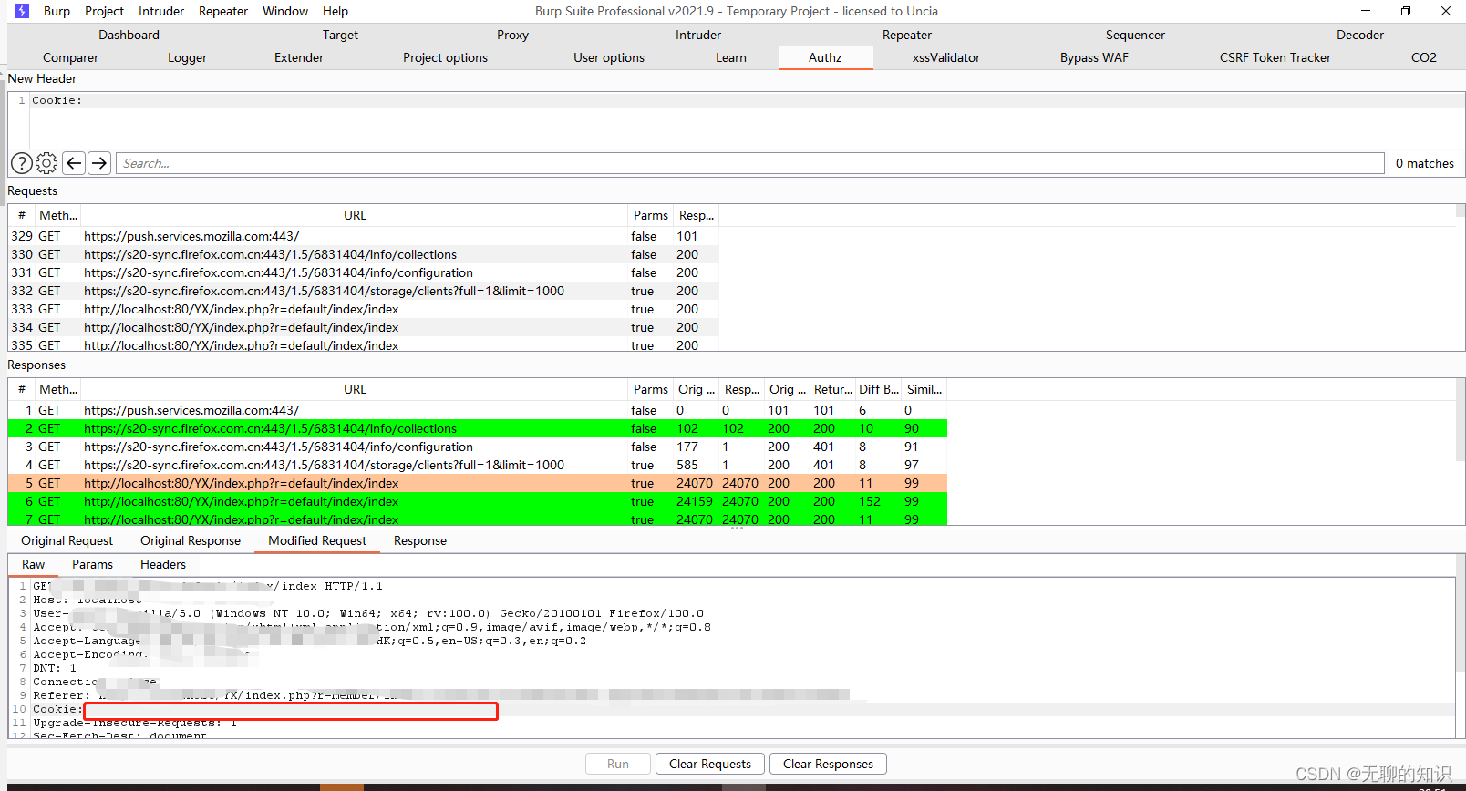Open the Bypass WAF tab
This screenshot has width=1466, height=791.
(x=1094, y=57)
